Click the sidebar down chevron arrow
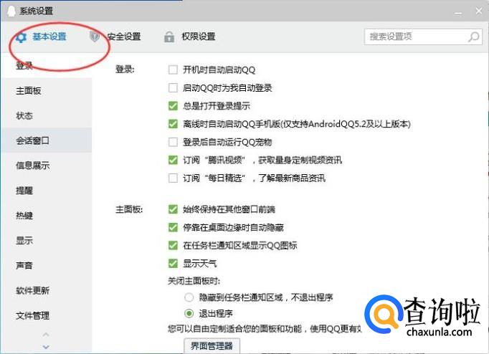 pyautogui.click(x=46, y=347)
